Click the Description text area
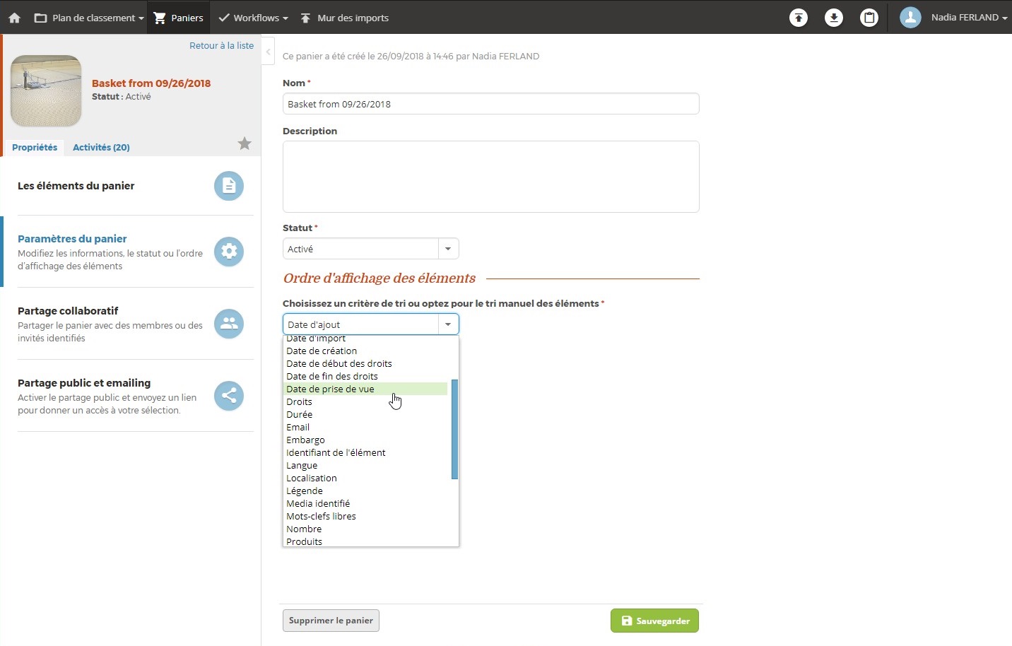 (x=490, y=177)
